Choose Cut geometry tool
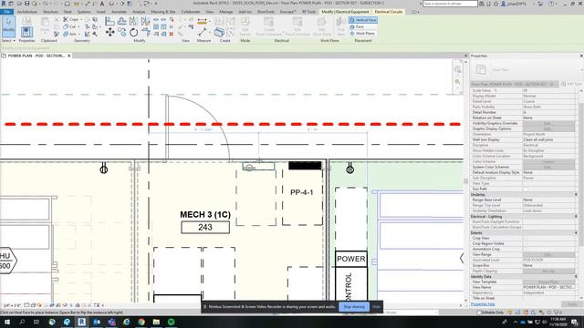Screen dimensions: 584x328 (69, 26)
